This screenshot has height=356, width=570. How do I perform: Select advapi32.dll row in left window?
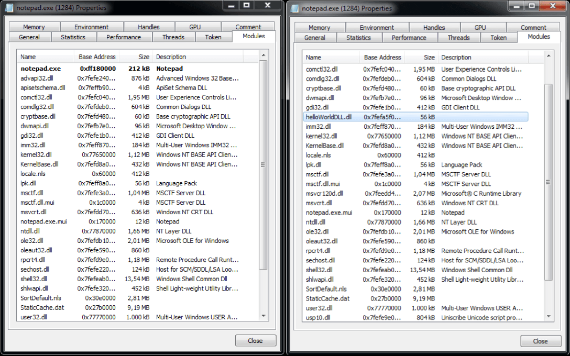tap(130, 78)
